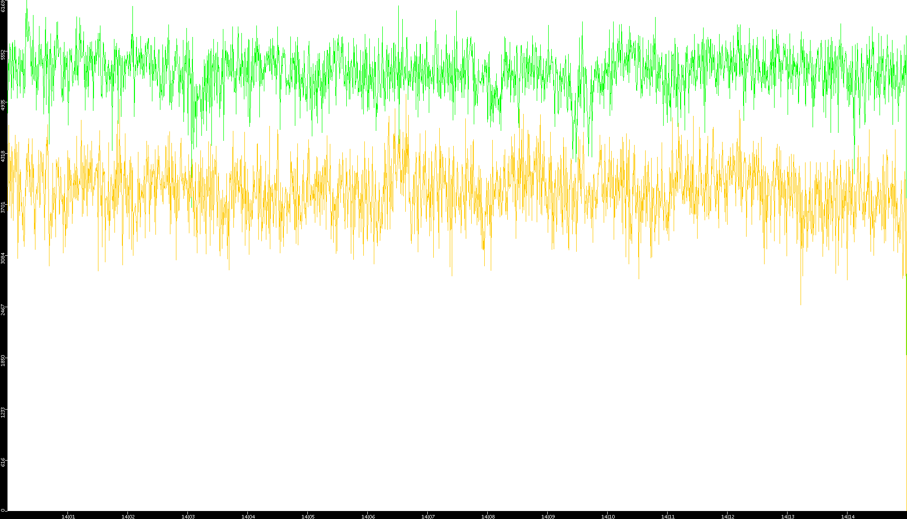
Task: Pick the 14:12 marker on the time axis
Action: coord(728,516)
